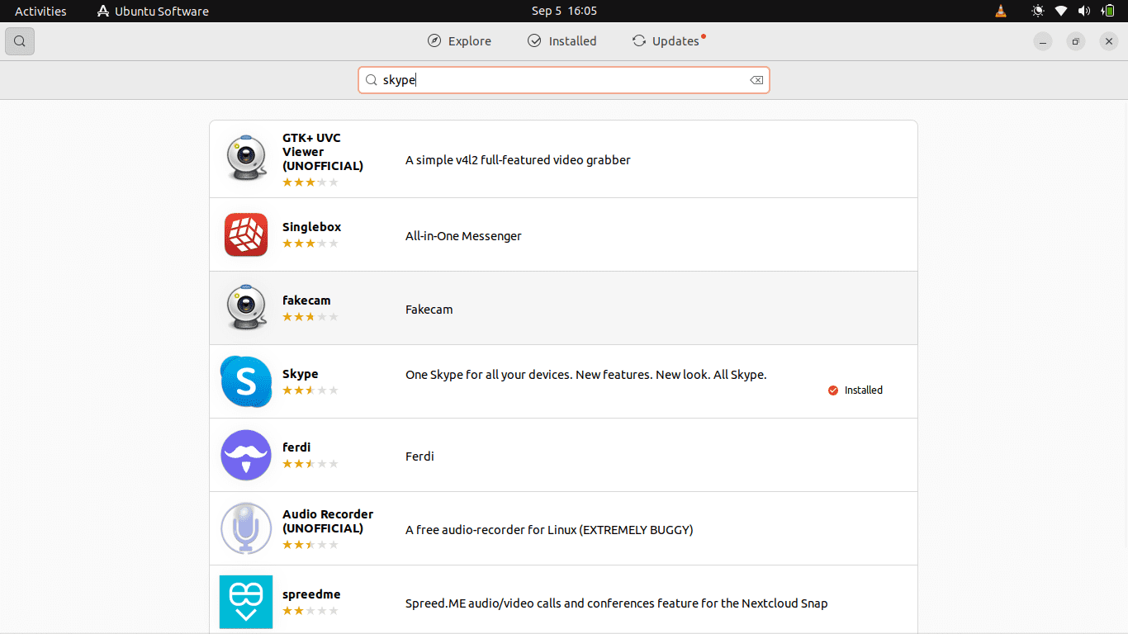Click the 'All-in-One Messenger' description
The image size is (1128, 634).
tap(463, 236)
